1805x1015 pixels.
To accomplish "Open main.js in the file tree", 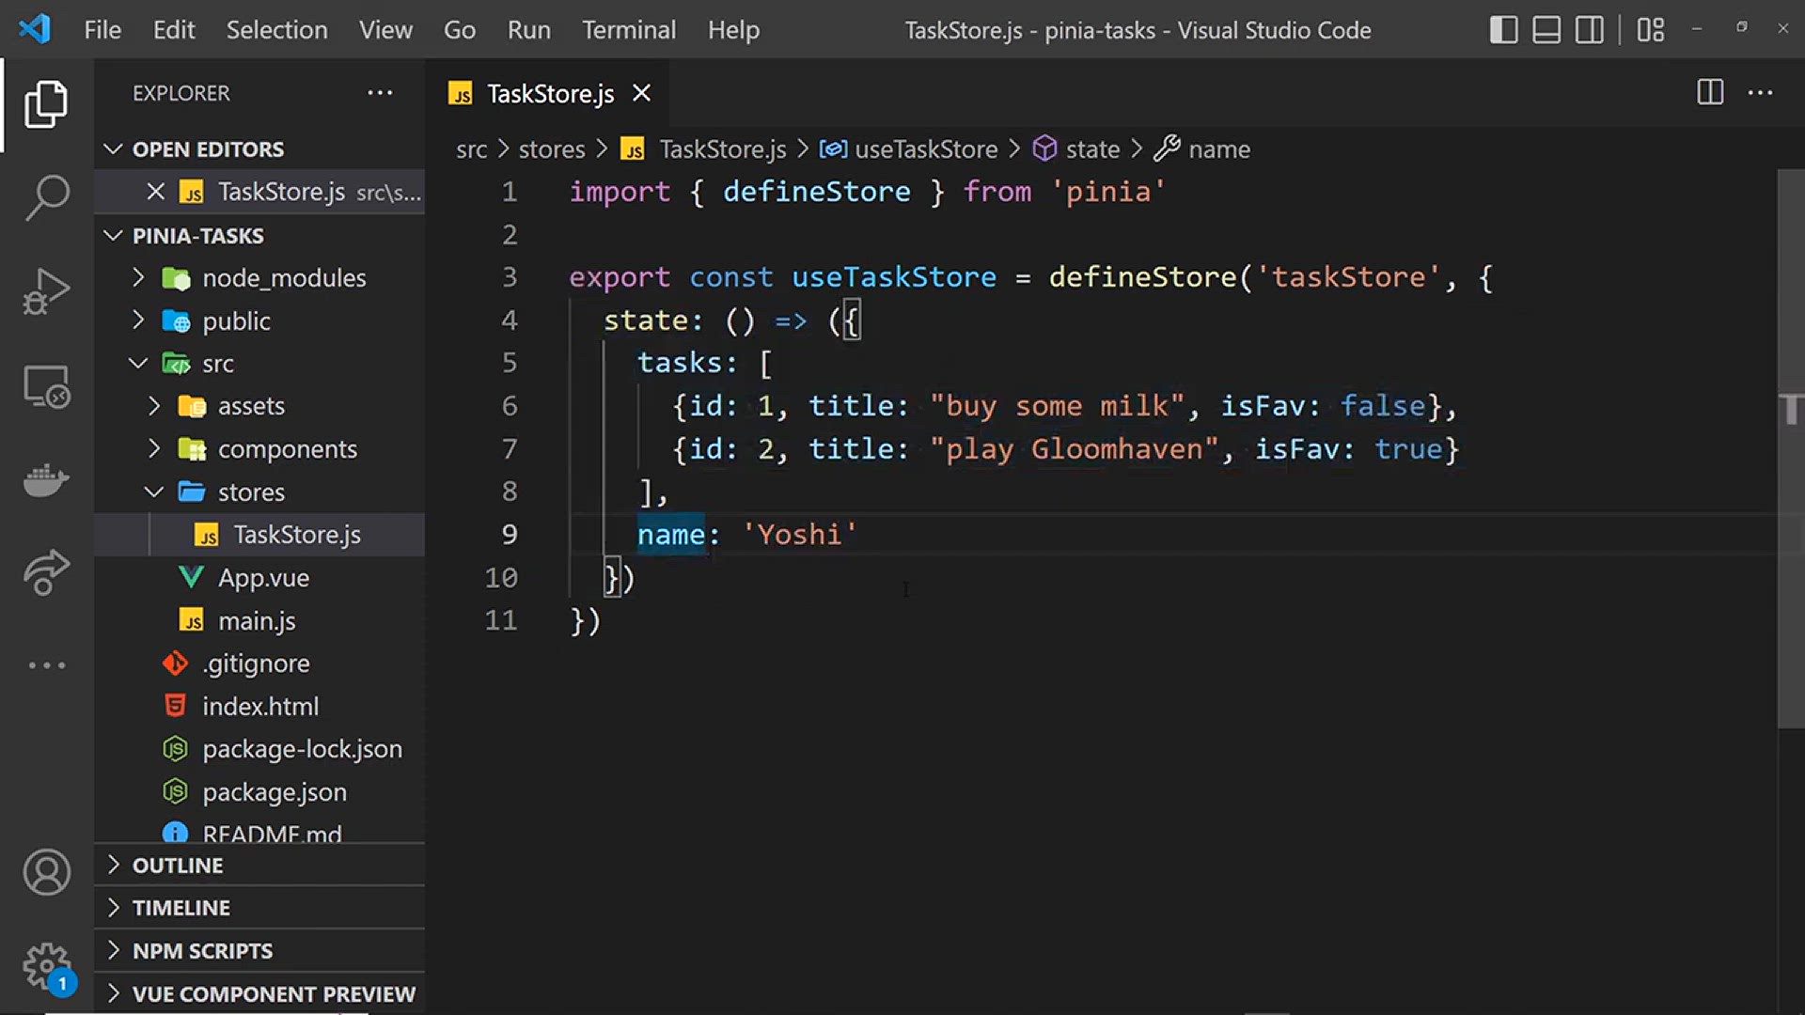I will [x=259, y=621].
